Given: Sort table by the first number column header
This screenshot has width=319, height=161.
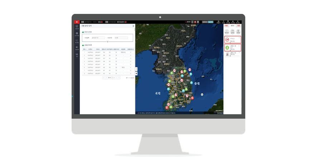Looking at the screenshot, I should click(84, 49).
